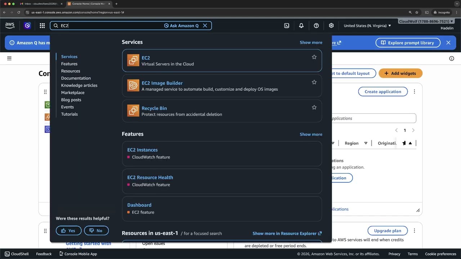This screenshot has height=259, width=461.
Task: Bookmark this page star icon
Action: tap(417, 12)
